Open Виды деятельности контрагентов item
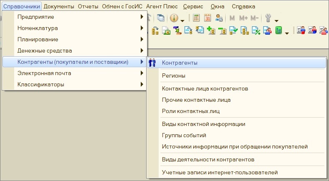This screenshot has width=329, height=181. (x=237, y=160)
